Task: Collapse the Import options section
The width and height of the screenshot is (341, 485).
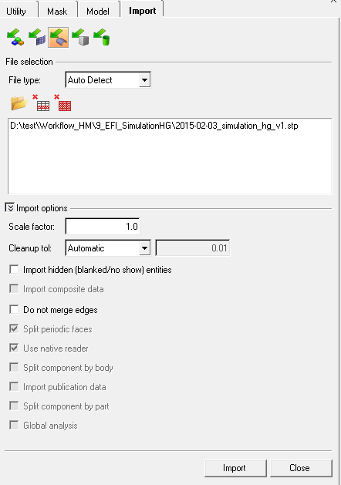Action: 9,207
